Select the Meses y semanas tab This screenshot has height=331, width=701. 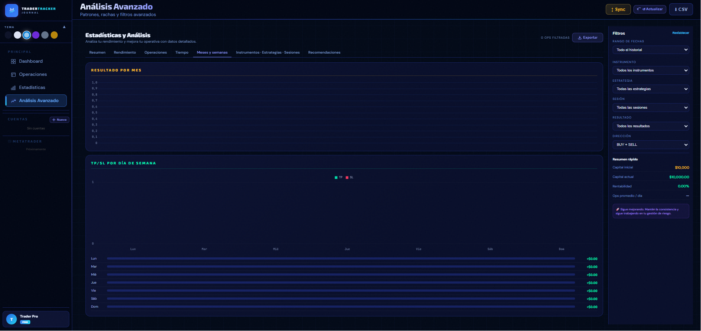pyautogui.click(x=212, y=52)
